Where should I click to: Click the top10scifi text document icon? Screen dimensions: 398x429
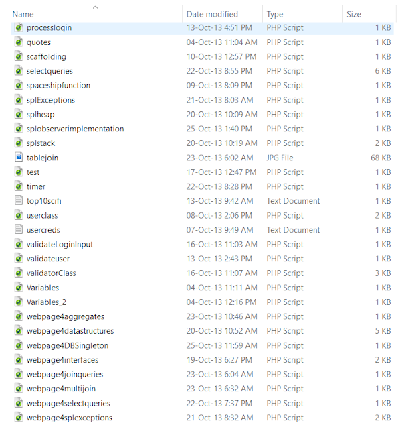tap(19, 201)
